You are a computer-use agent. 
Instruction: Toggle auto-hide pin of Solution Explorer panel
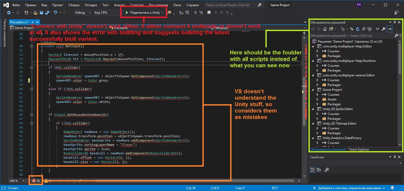[395, 23]
